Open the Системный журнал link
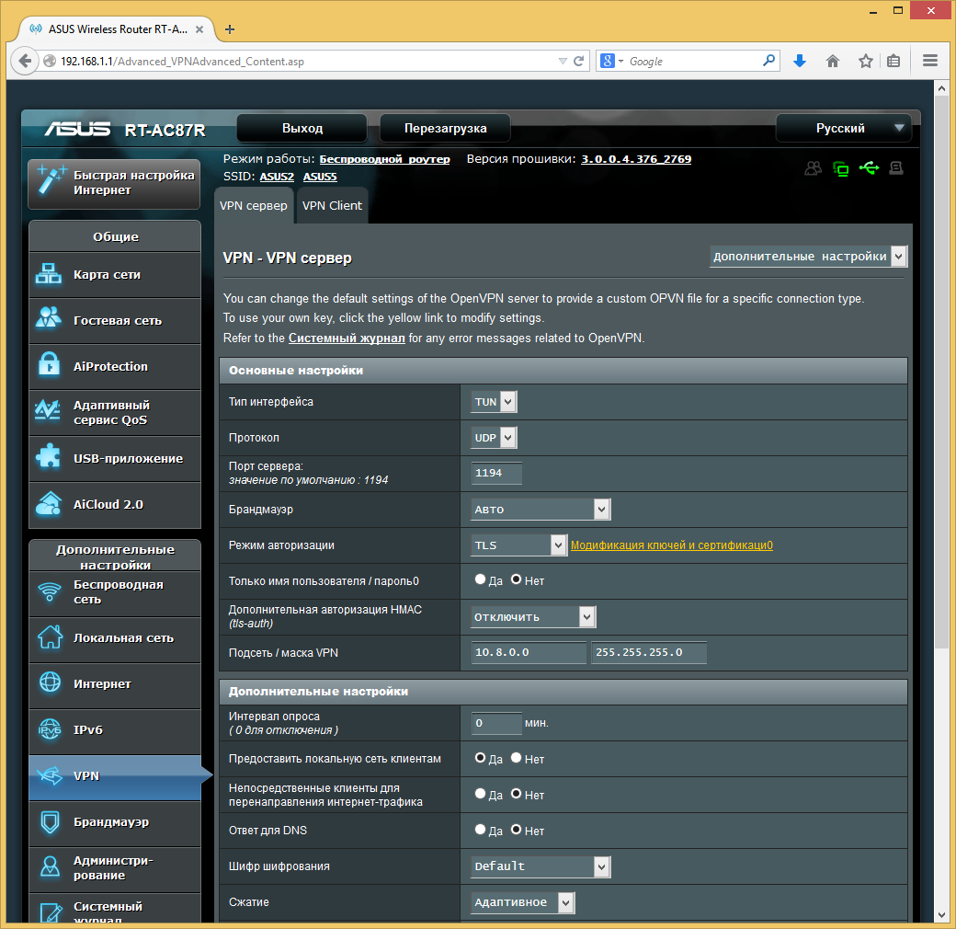The image size is (956, 929). 347,338
